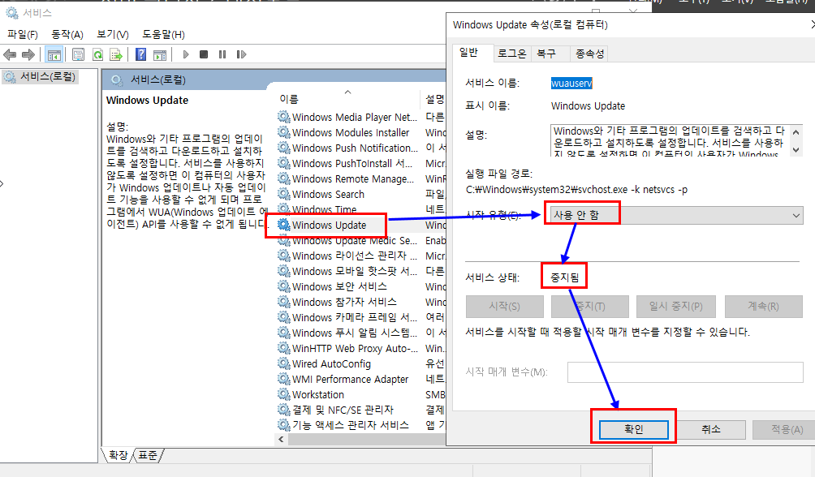Open Help with the blue question mark icon
The image size is (815, 477).
click(x=141, y=54)
